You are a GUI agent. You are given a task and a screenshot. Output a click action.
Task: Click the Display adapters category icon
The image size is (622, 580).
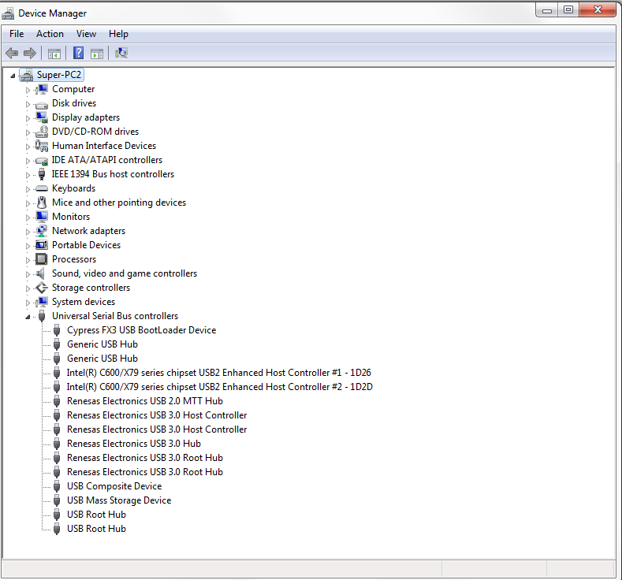pyautogui.click(x=42, y=117)
